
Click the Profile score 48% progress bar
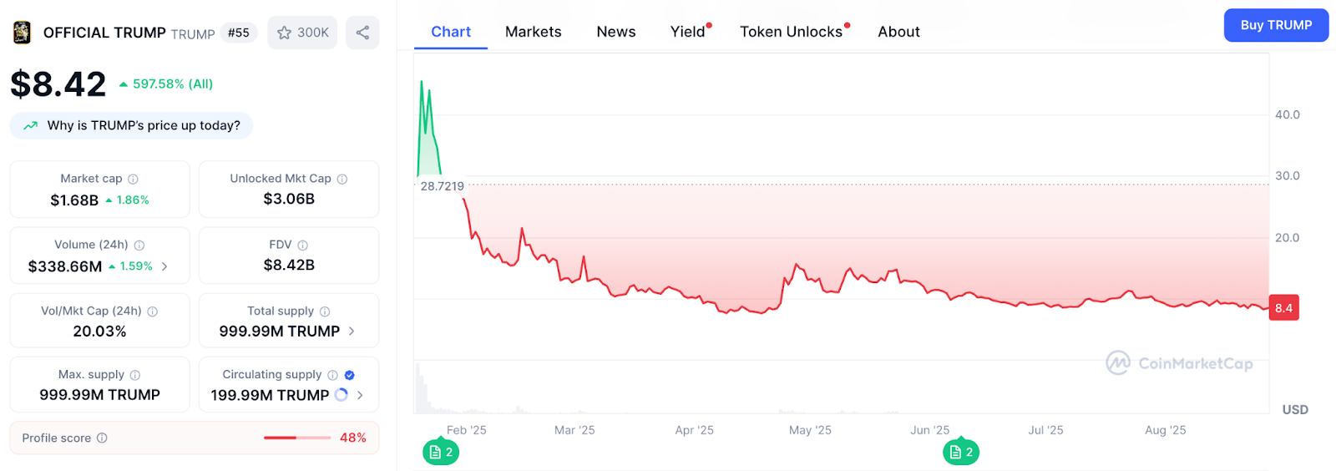coord(297,438)
